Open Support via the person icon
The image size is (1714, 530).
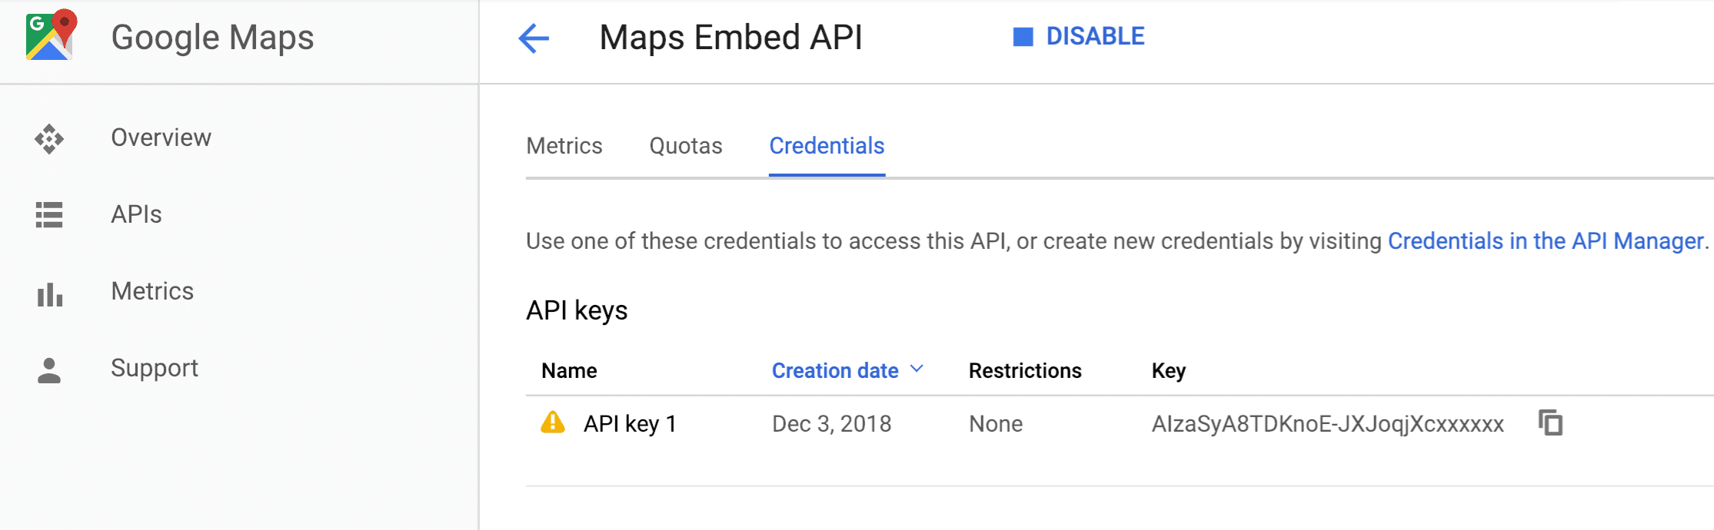pyautogui.click(x=48, y=369)
